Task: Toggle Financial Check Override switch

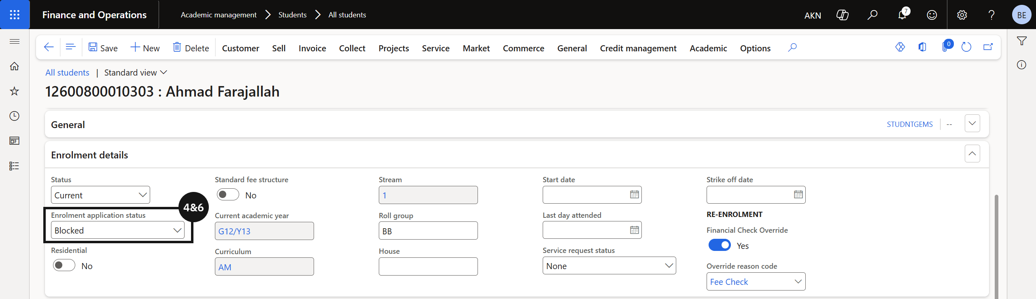Action: click(x=720, y=245)
